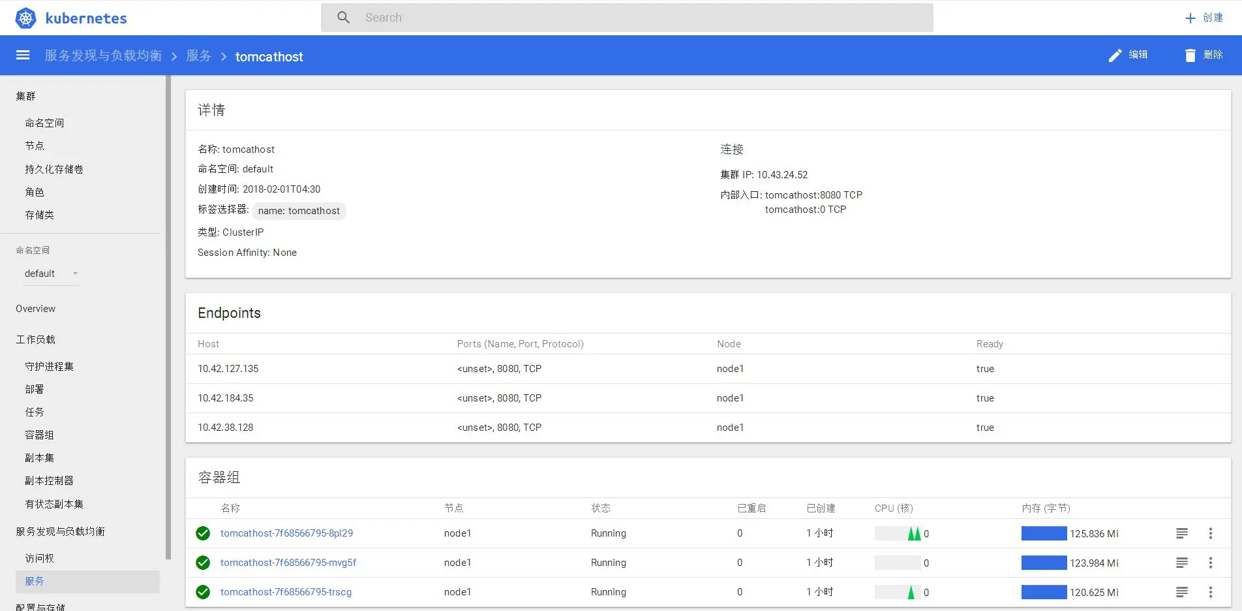Click memory usage bar for pod 8pl29
Viewport: 1242px width, 611px height.
point(1044,533)
